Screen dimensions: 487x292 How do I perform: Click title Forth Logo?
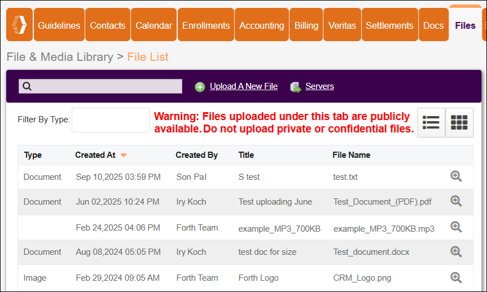click(258, 278)
